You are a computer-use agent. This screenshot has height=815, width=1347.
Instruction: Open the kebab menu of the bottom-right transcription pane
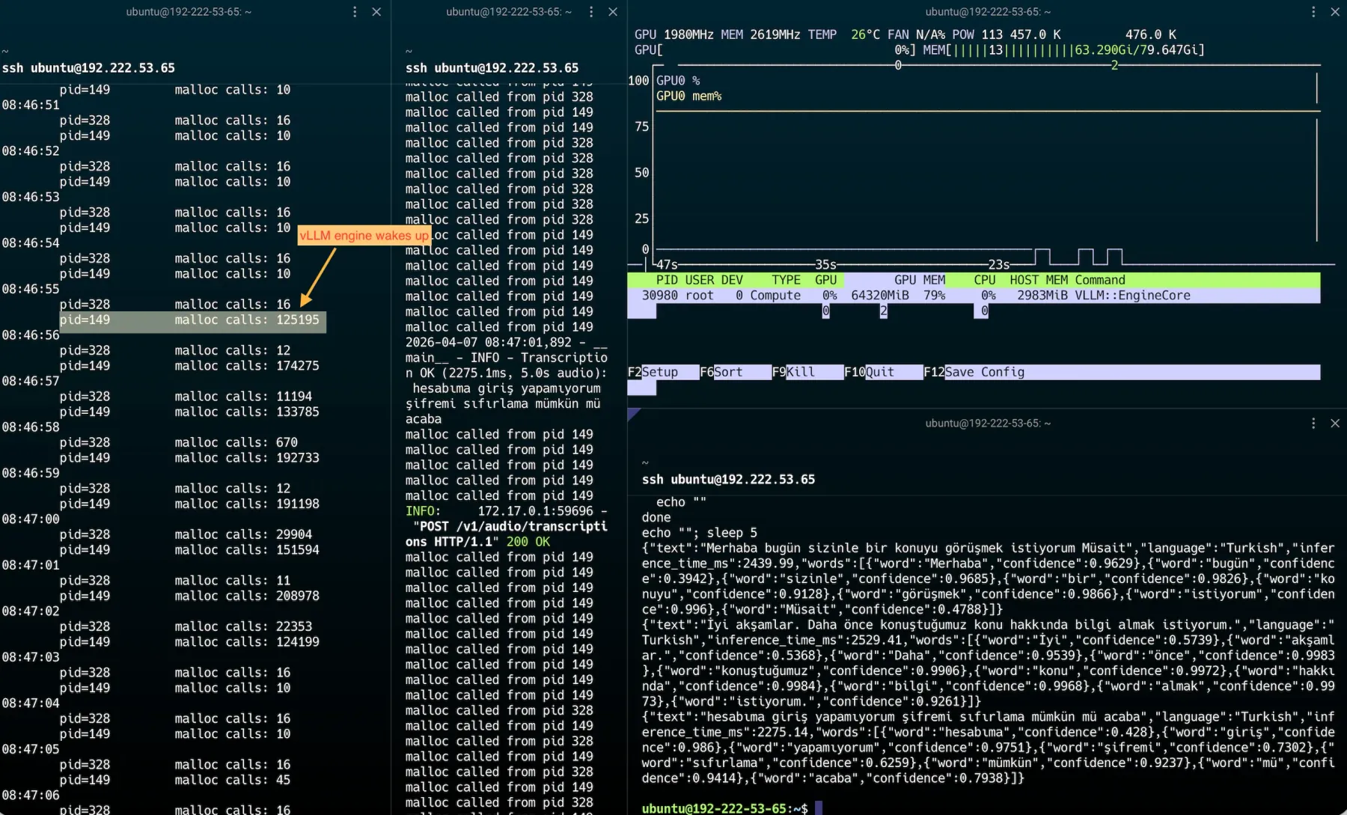pos(1313,424)
